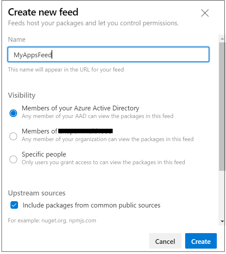226x254 pixels.
Task: Click the MyAppsFeed name text
Action: click(32, 54)
